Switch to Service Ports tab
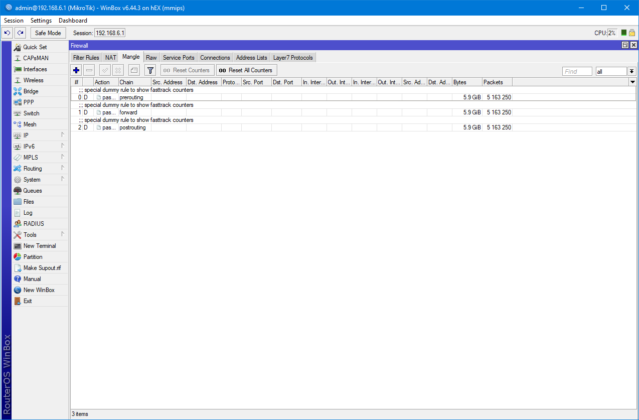This screenshot has width=639, height=420. click(x=179, y=58)
